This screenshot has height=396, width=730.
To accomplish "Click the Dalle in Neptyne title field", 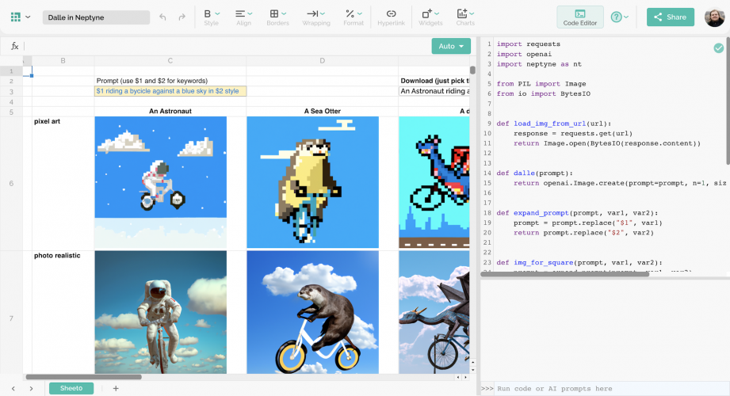I will click(94, 17).
